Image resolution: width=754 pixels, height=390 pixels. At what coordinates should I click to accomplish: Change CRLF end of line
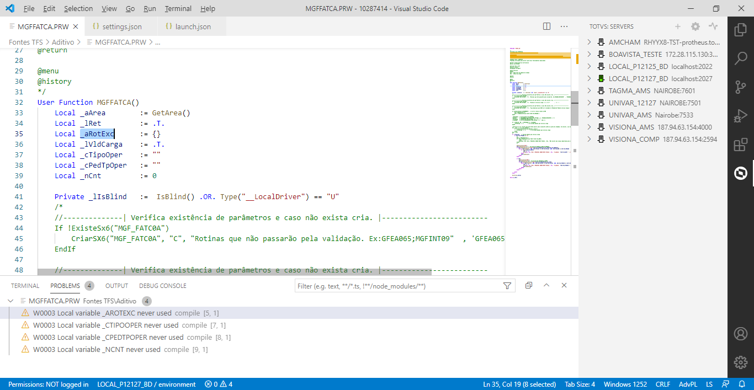point(663,384)
